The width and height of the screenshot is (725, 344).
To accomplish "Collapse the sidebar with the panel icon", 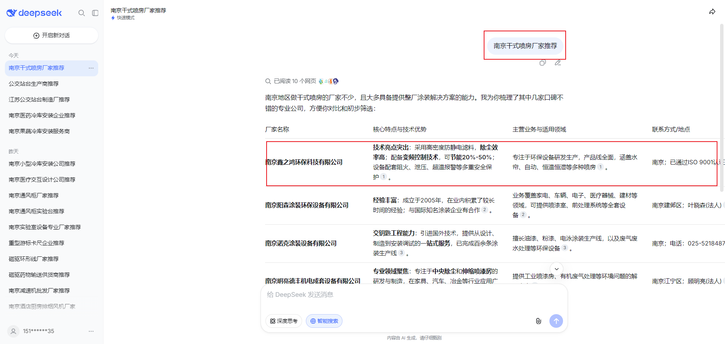I will click(95, 13).
